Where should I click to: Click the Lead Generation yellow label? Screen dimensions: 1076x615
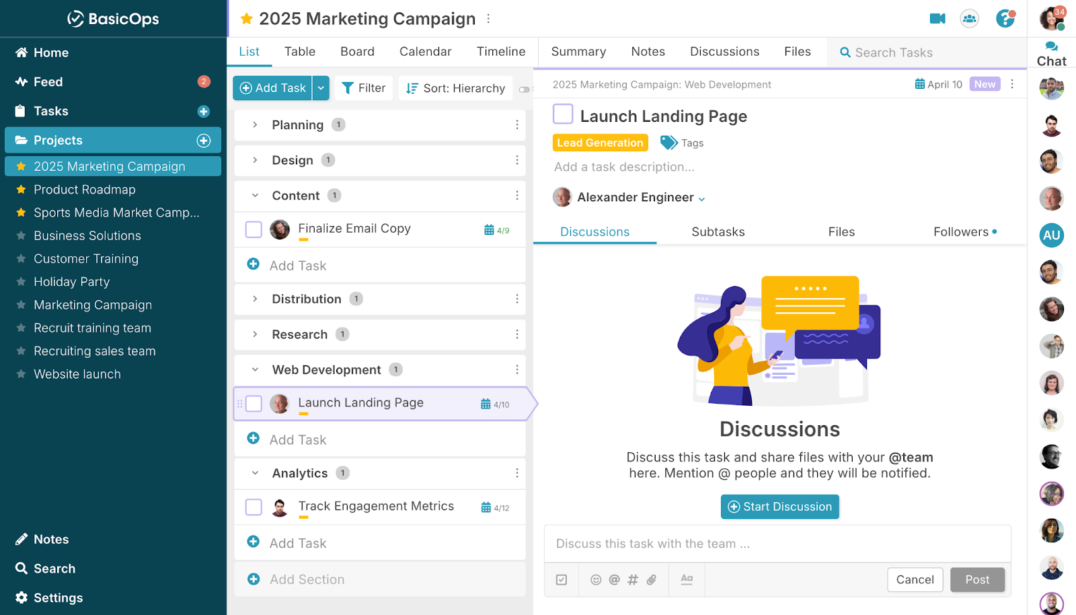coord(600,143)
